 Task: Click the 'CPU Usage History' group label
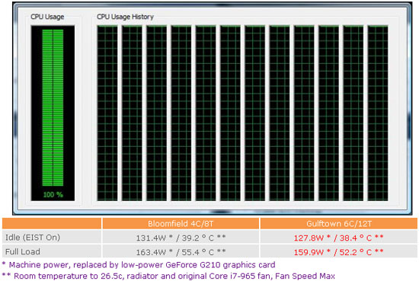(125, 17)
